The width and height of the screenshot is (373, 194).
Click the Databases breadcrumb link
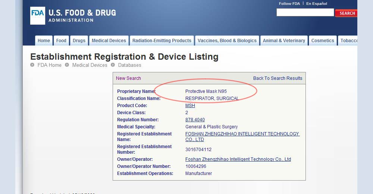pyautogui.click(x=129, y=65)
